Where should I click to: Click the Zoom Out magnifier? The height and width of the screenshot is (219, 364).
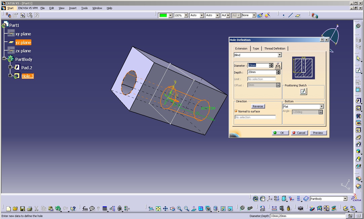[186, 209]
